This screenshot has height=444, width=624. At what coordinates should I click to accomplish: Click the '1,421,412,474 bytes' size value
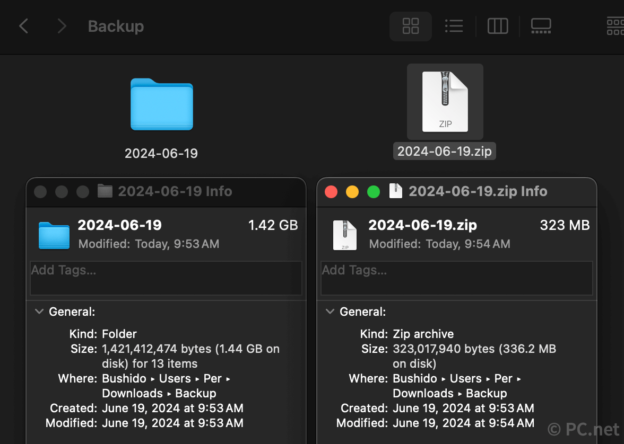pos(157,349)
